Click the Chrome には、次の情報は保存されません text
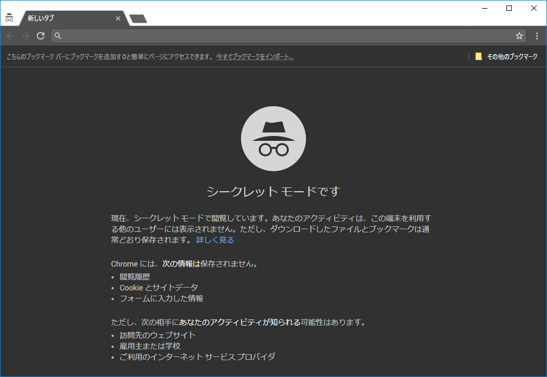This screenshot has width=547, height=377. pos(185,264)
